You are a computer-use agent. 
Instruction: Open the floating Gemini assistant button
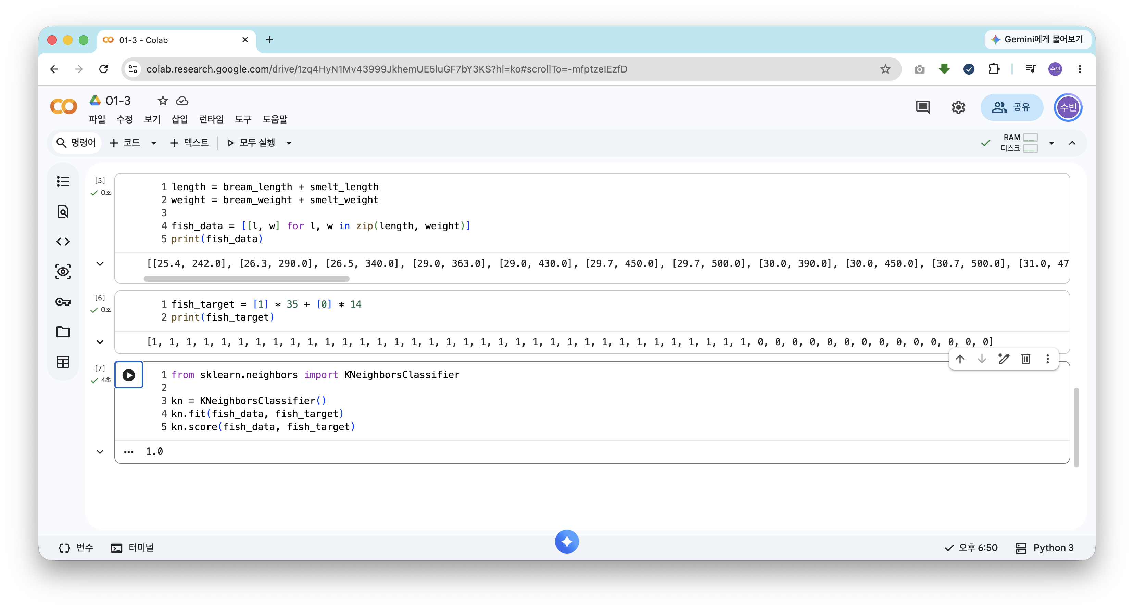pyautogui.click(x=567, y=542)
